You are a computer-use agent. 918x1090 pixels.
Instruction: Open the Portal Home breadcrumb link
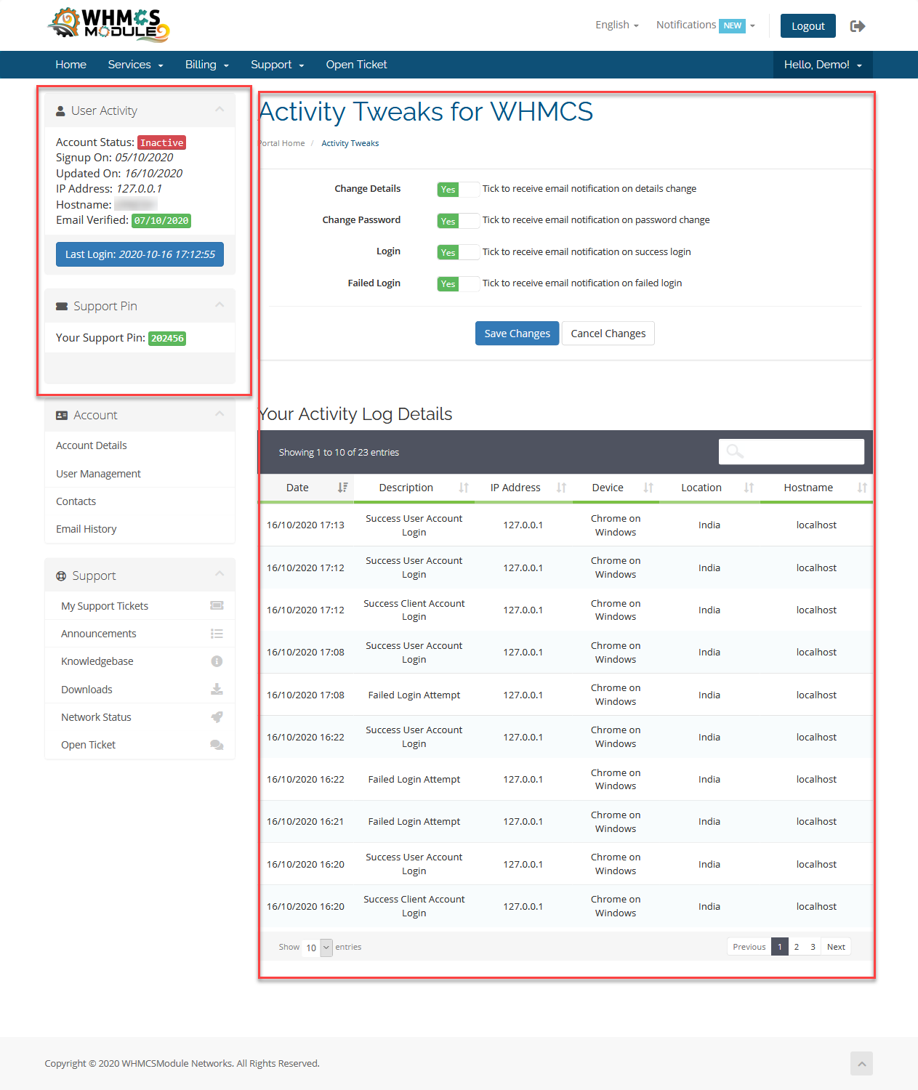pos(283,143)
